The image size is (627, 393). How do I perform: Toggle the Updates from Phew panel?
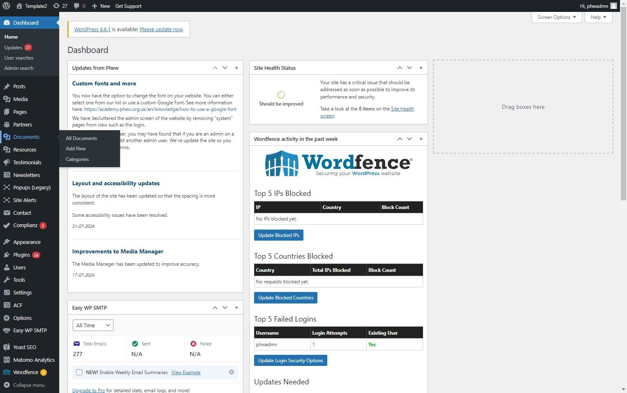click(x=236, y=68)
